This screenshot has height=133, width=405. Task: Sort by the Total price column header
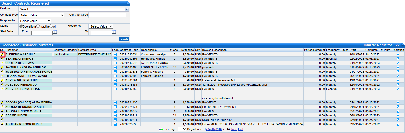coord(187,50)
